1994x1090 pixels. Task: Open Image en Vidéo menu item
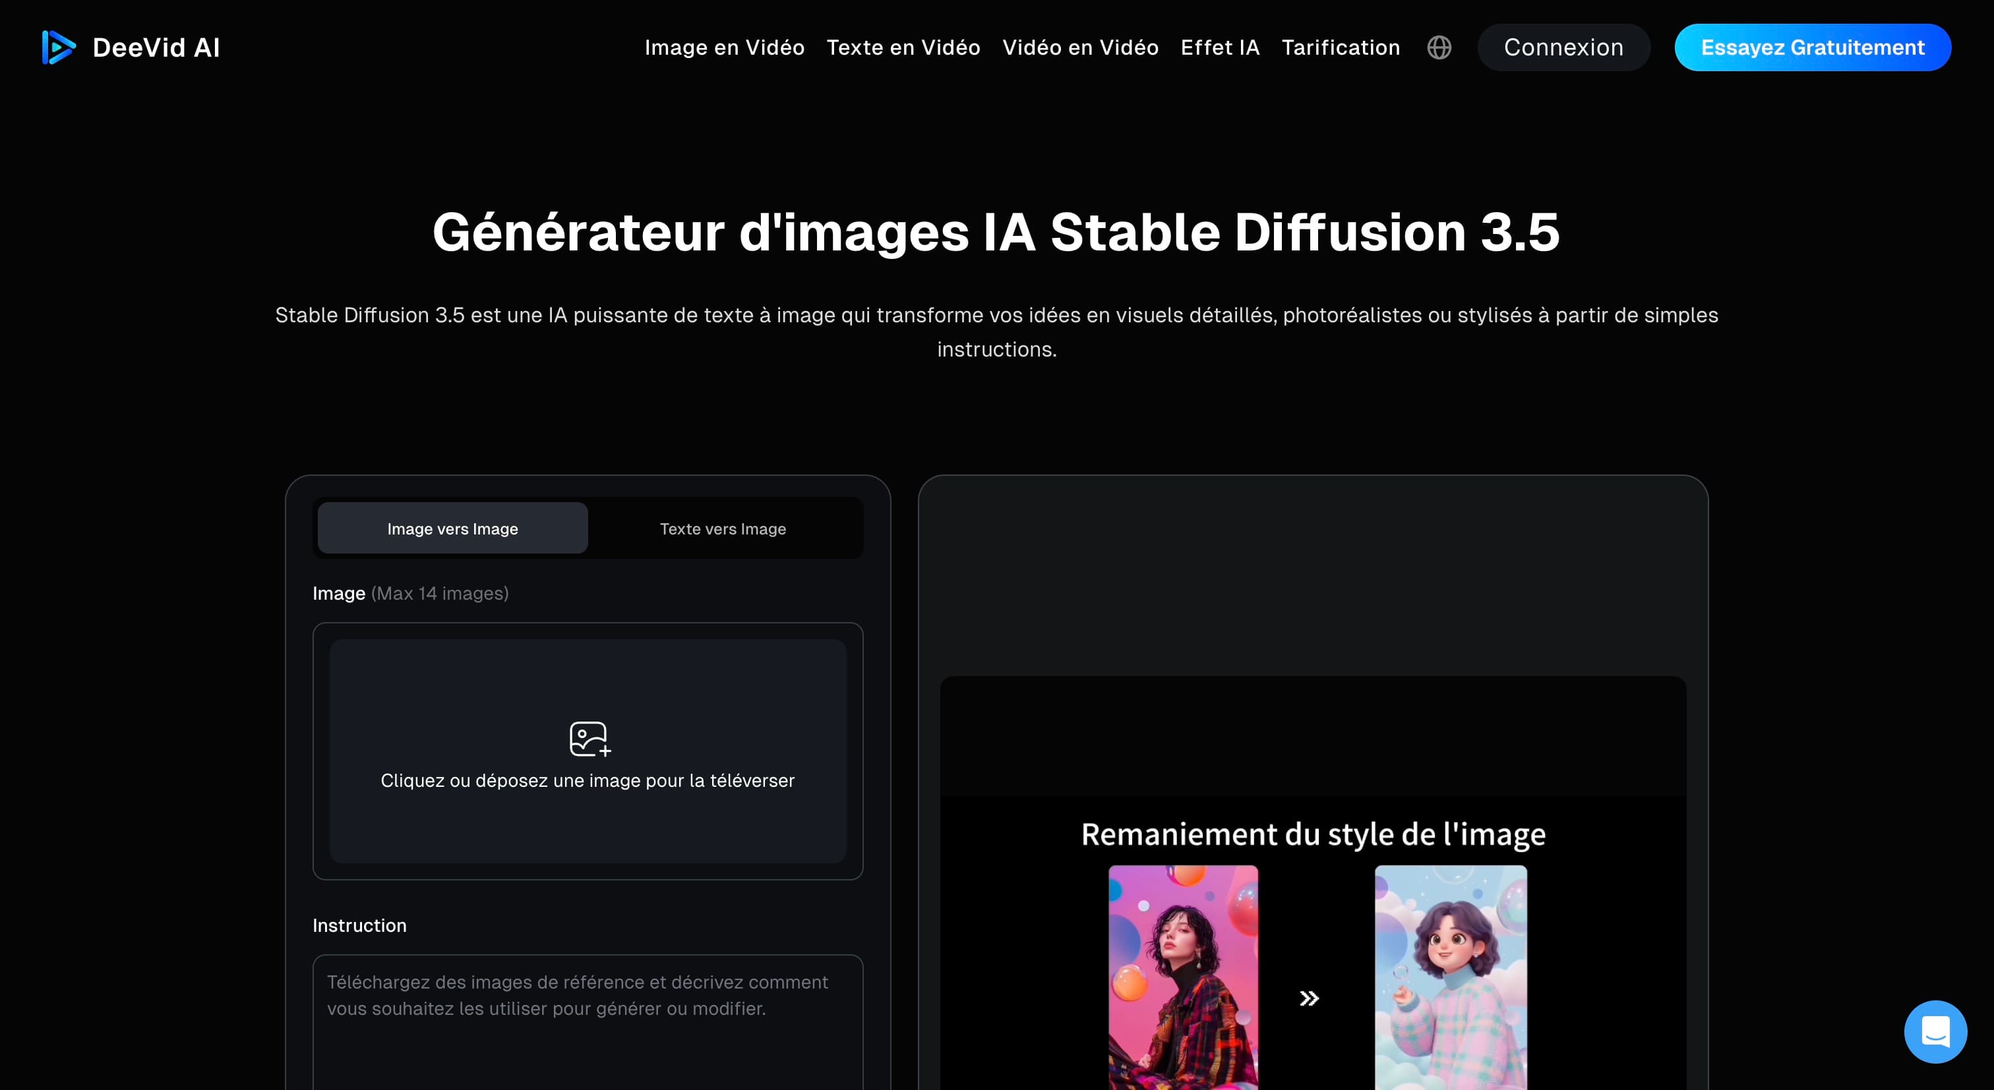[x=725, y=47]
